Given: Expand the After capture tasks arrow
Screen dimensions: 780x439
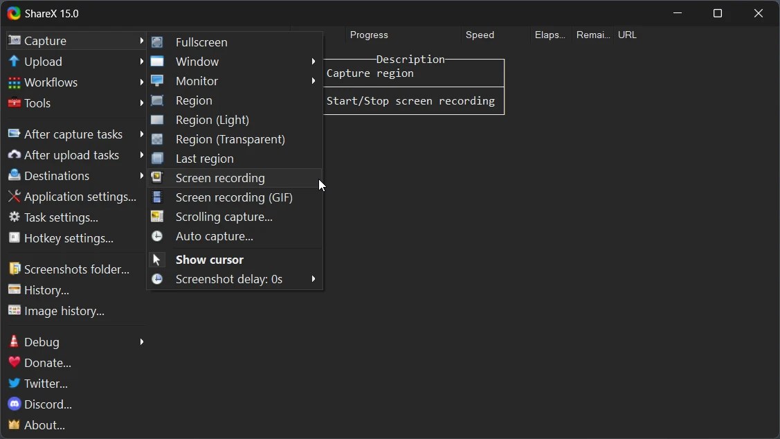Looking at the screenshot, I should [142, 134].
